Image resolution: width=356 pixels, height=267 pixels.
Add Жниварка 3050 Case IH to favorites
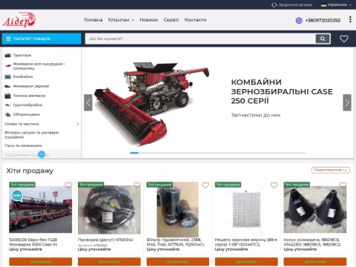pyautogui.click(x=68, y=185)
